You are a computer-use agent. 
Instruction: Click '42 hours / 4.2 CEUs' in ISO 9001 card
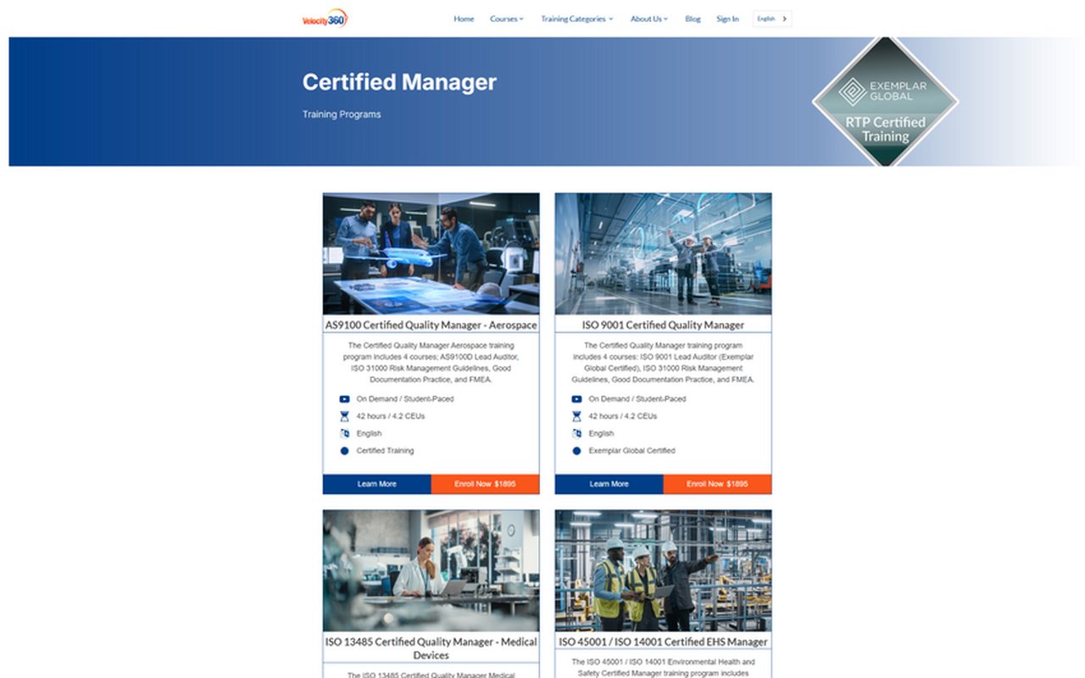(x=622, y=416)
